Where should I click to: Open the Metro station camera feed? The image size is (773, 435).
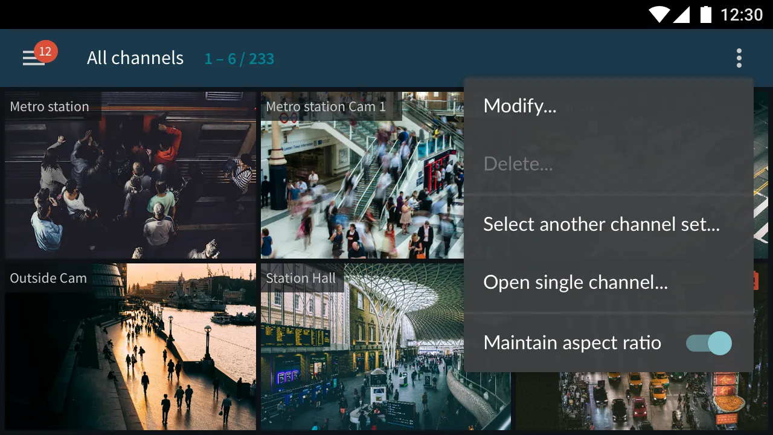tap(130, 175)
